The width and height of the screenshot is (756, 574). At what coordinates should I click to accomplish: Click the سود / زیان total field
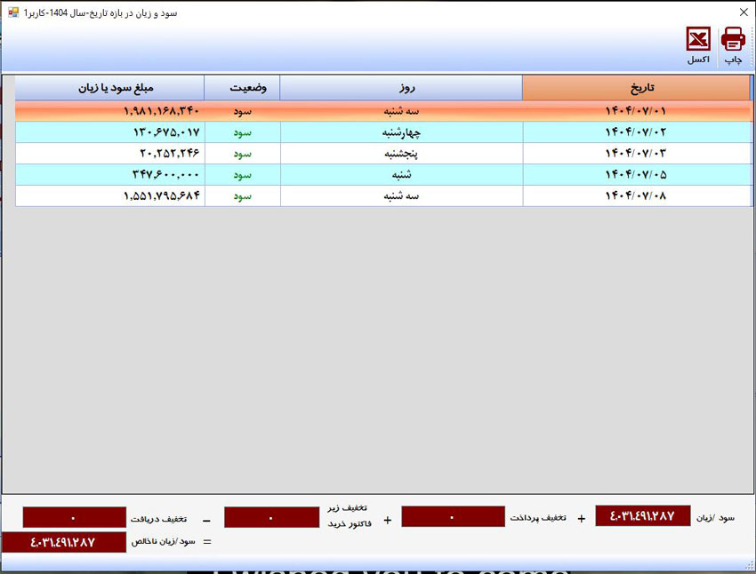click(643, 515)
